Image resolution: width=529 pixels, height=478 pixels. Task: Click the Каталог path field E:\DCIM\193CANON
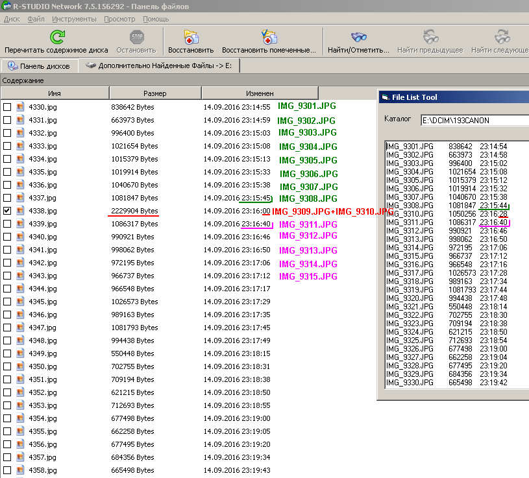[475, 121]
